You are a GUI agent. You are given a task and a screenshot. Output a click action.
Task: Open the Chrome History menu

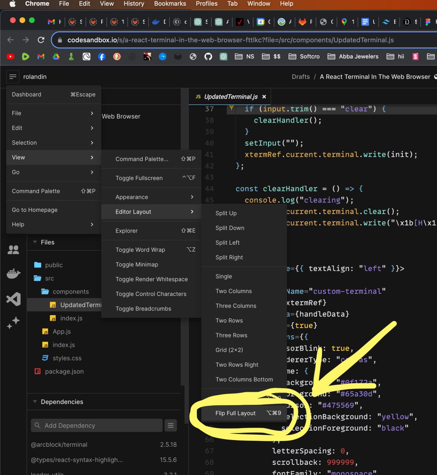(134, 4)
